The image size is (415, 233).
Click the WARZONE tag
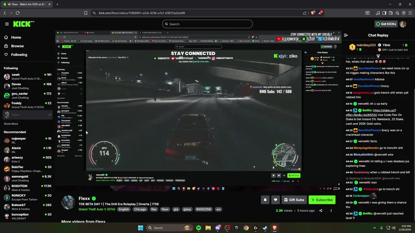click(x=204, y=209)
